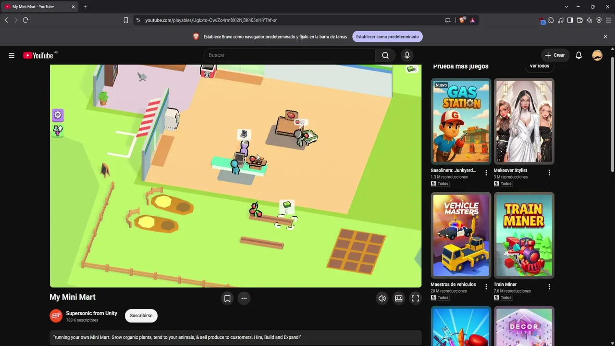Viewport: 615px width, 346px height.
Task: Open YouTube notifications bell
Action: click(x=579, y=55)
